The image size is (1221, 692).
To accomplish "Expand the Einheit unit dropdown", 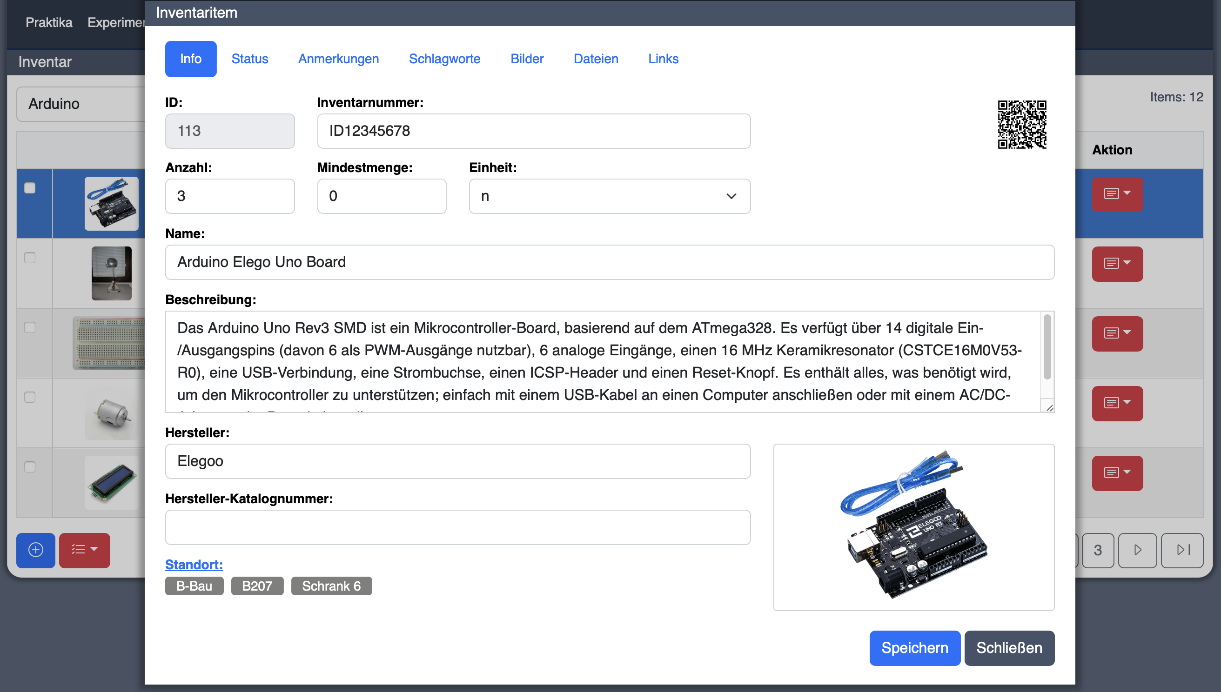I will tap(610, 196).
